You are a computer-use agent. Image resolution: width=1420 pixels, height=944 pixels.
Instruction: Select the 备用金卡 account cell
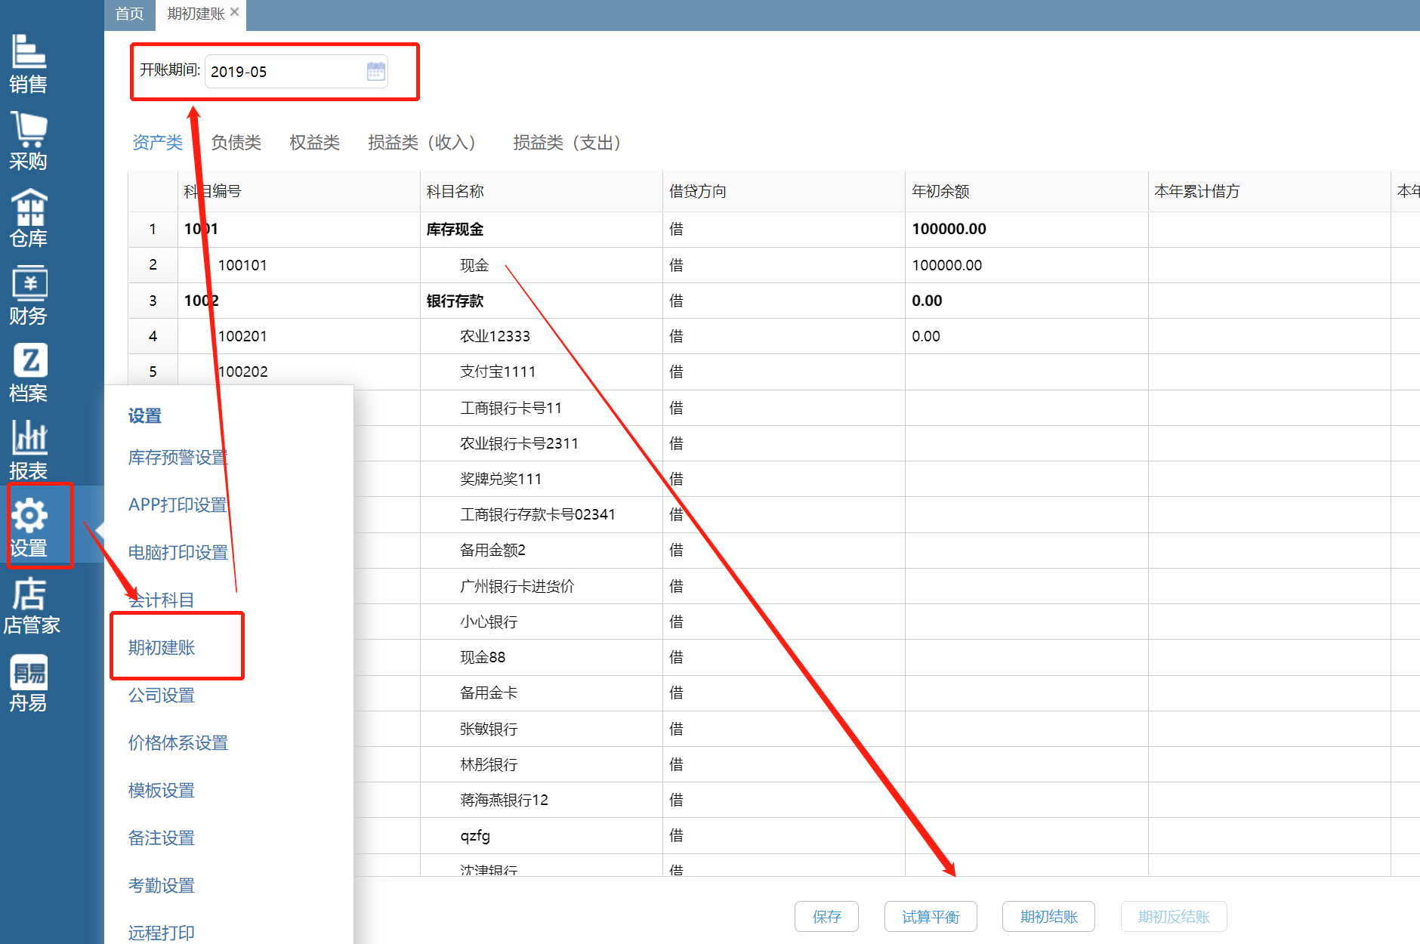point(541,693)
